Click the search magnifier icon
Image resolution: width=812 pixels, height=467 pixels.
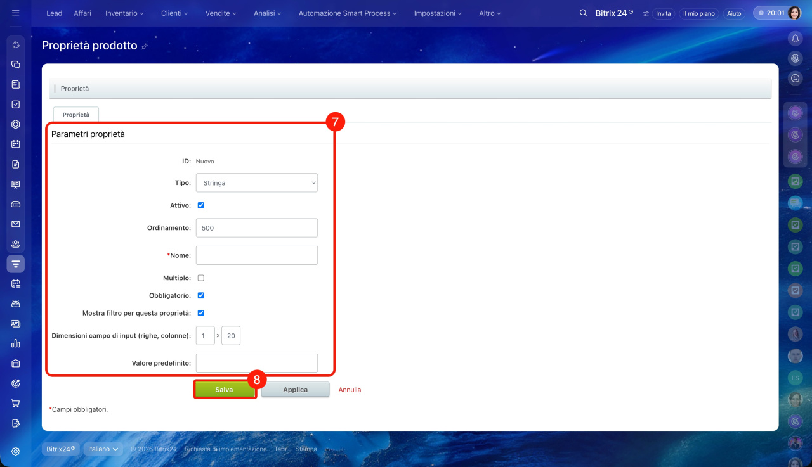(583, 13)
